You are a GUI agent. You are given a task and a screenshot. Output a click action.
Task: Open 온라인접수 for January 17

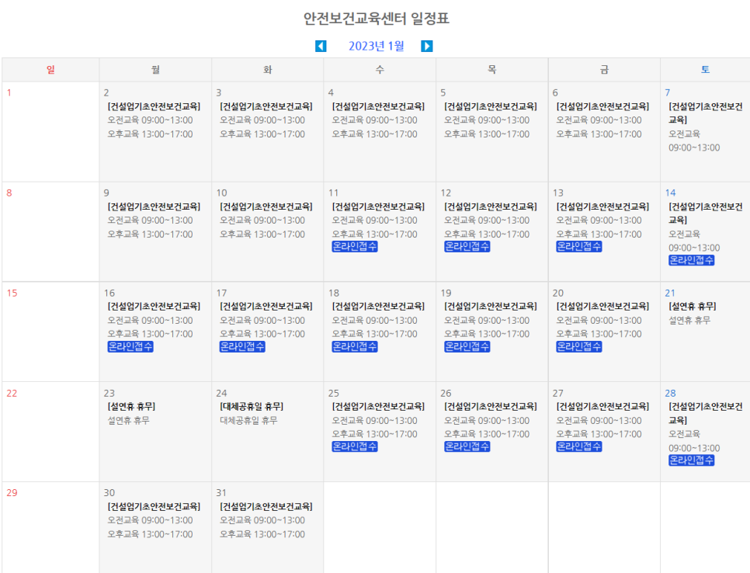click(242, 347)
